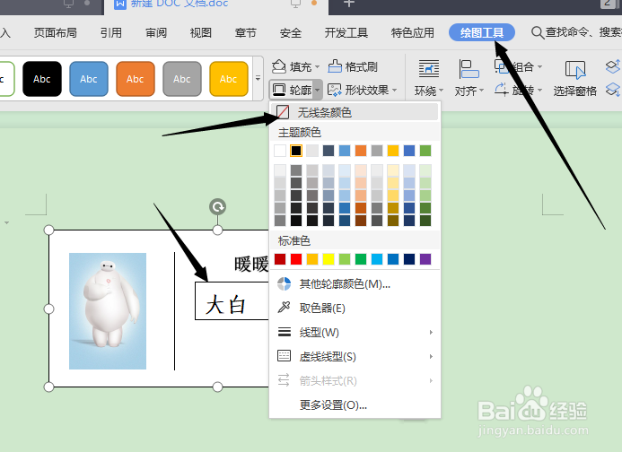Image resolution: width=622 pixels, height=452 pixels.
Task: Click the Fill (填充) bucket icon
Action: (x=279, y=66)
